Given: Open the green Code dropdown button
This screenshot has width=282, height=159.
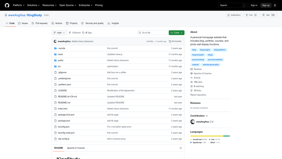Looking at the screenshot, I should click(x=177, y=33).
